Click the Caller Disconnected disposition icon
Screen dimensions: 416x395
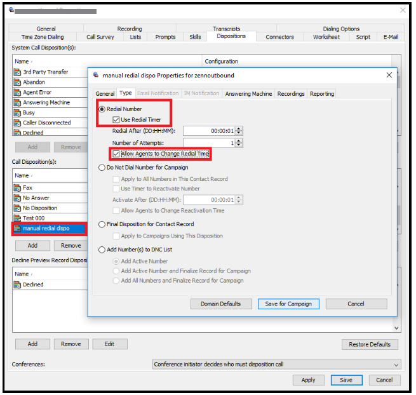[17, 123]
